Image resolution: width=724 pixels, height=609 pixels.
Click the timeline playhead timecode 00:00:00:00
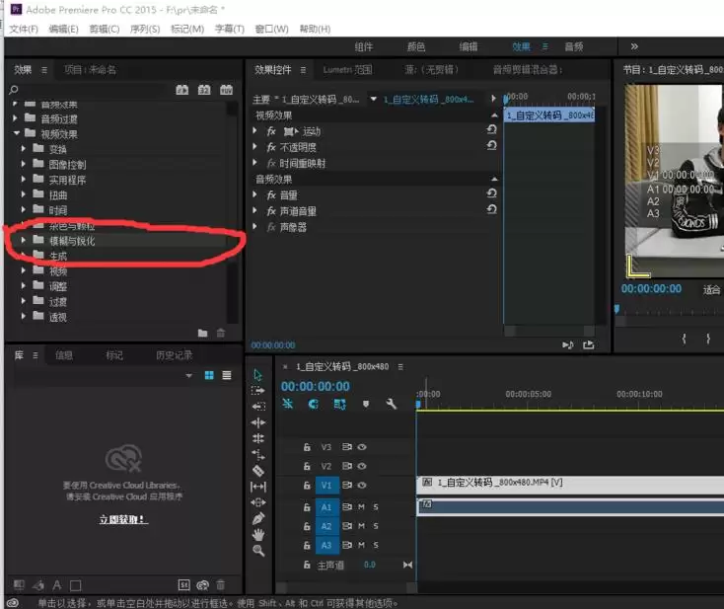pyautogui.click(x=315, y=386)
